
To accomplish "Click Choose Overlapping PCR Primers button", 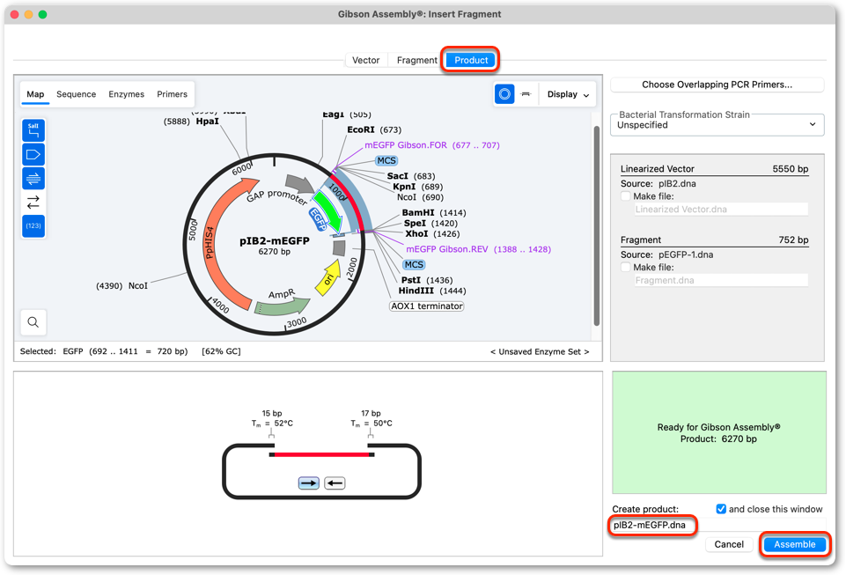I will click(x=717, y=85).
